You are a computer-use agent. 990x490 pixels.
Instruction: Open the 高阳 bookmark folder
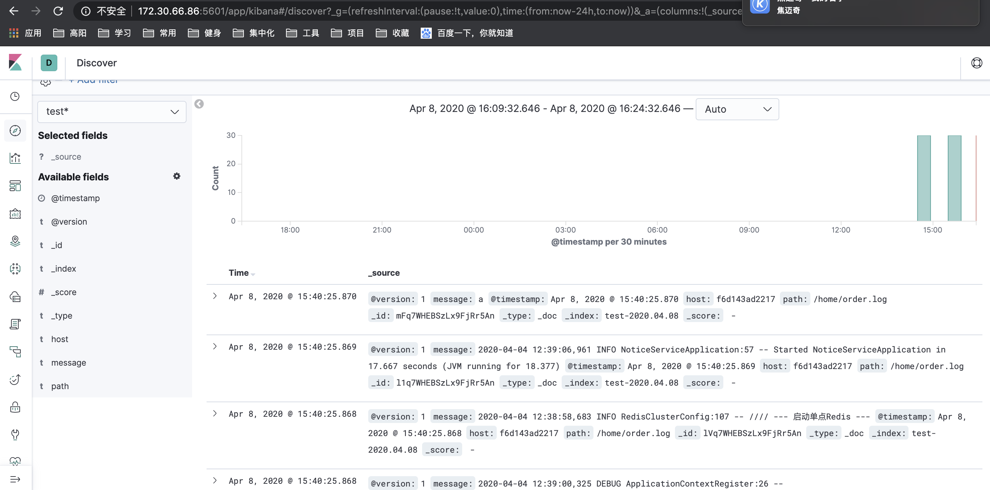(70, 33)
